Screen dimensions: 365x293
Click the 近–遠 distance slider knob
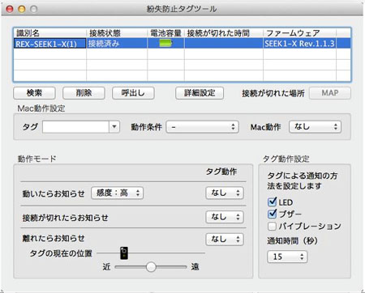(x=151, y=267)
